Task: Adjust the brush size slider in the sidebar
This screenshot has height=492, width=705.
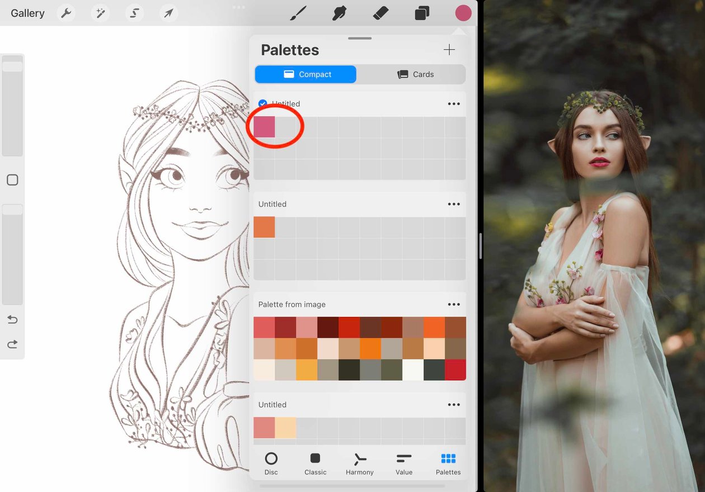Action: point(12,106)
